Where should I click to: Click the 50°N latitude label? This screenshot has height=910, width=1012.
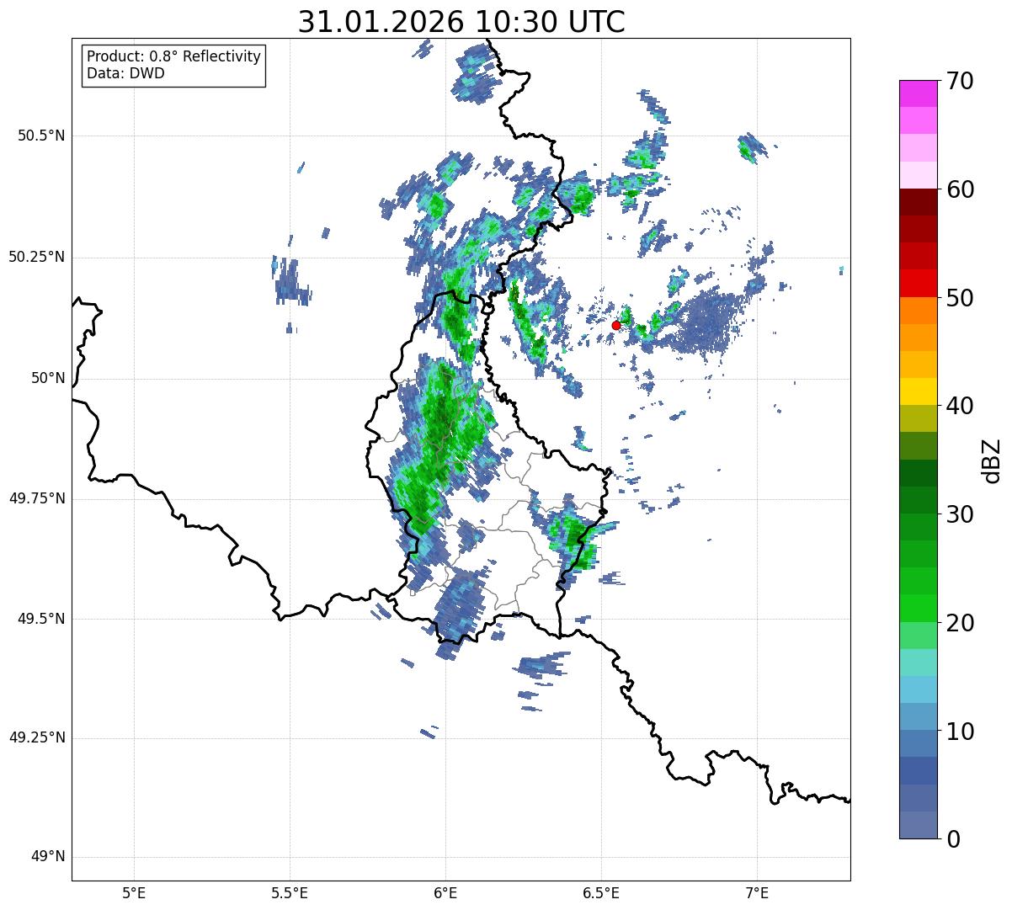pos(47,378)
